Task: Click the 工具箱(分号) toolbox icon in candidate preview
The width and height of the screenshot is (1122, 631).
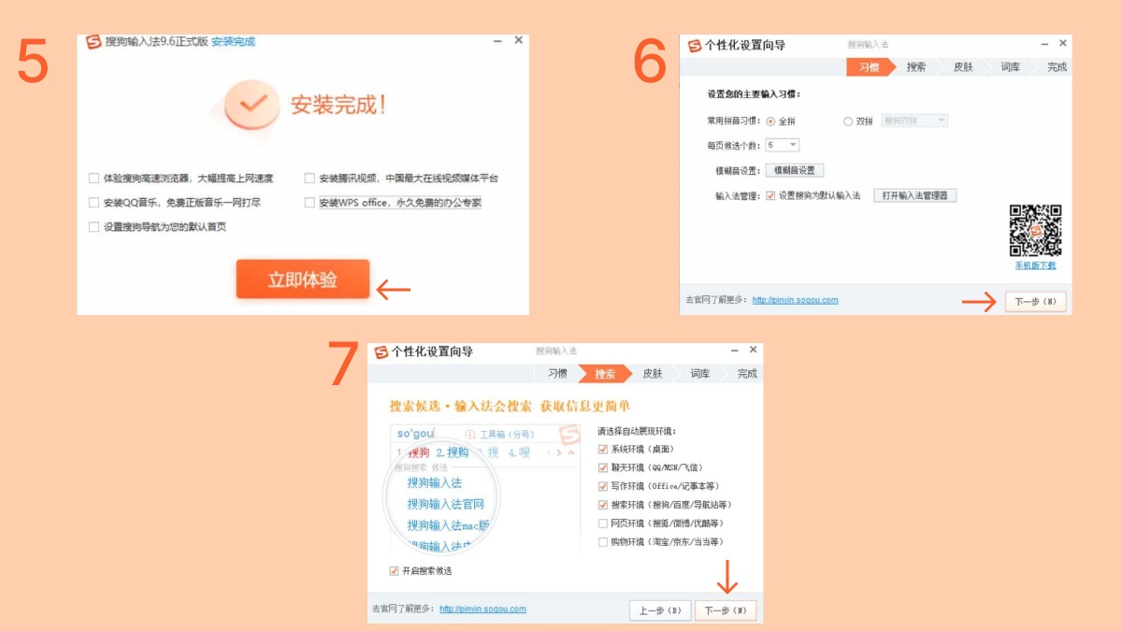Action: [x=468, y=434]
